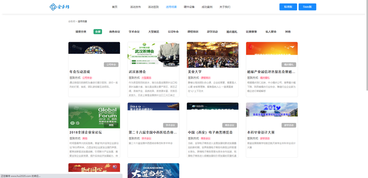
Task: Open the 活动签到 navigation item
Action: pyautogui.click(x=153, y=7)
